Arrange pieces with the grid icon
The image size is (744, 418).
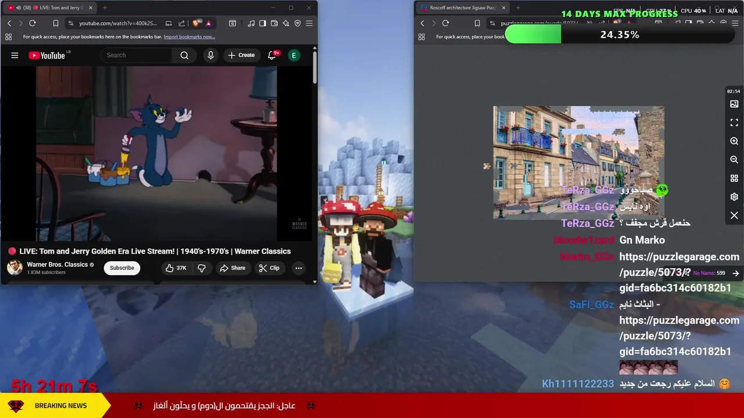point(734,178)
